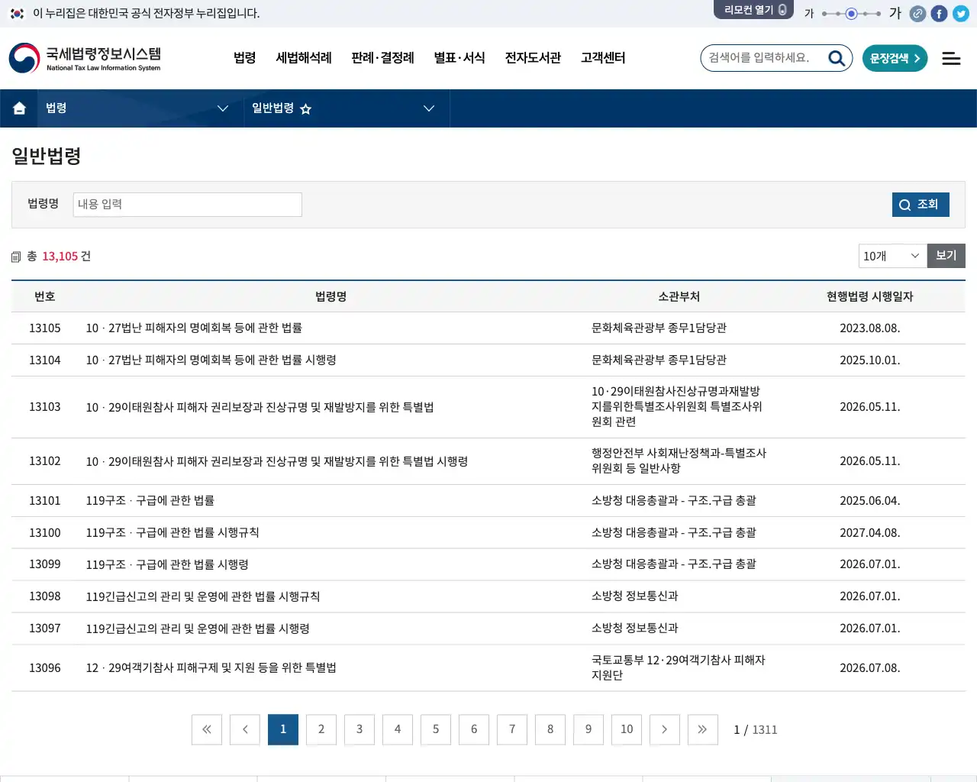Open the 법령 main menu
The image size is (977, 782).
click(244, 58)
